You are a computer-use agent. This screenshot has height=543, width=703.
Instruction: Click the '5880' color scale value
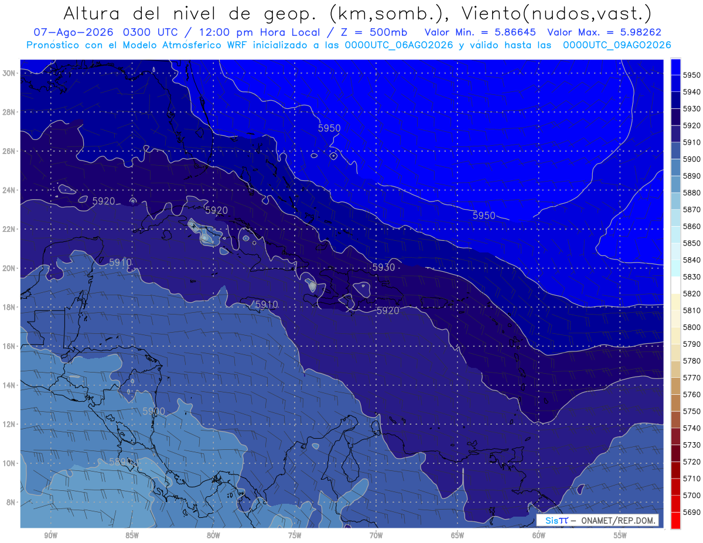pos(692,192)
